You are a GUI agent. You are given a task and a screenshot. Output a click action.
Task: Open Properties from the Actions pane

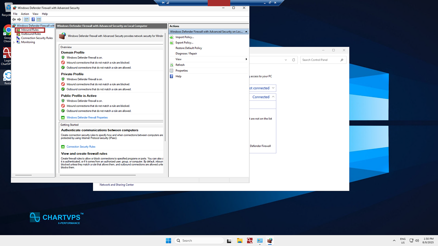click(x=181, y=71)
